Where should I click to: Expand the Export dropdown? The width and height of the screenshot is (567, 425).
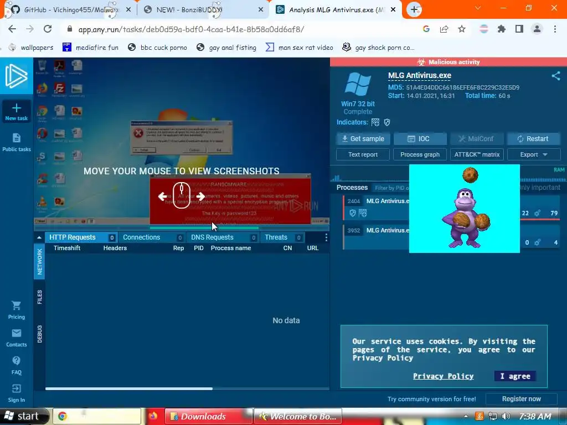534,154
